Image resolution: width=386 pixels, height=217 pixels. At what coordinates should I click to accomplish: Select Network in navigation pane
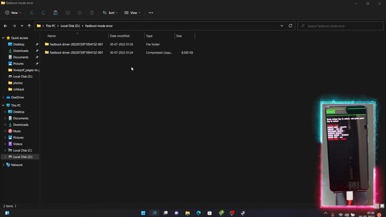click(x=17, y=165)
